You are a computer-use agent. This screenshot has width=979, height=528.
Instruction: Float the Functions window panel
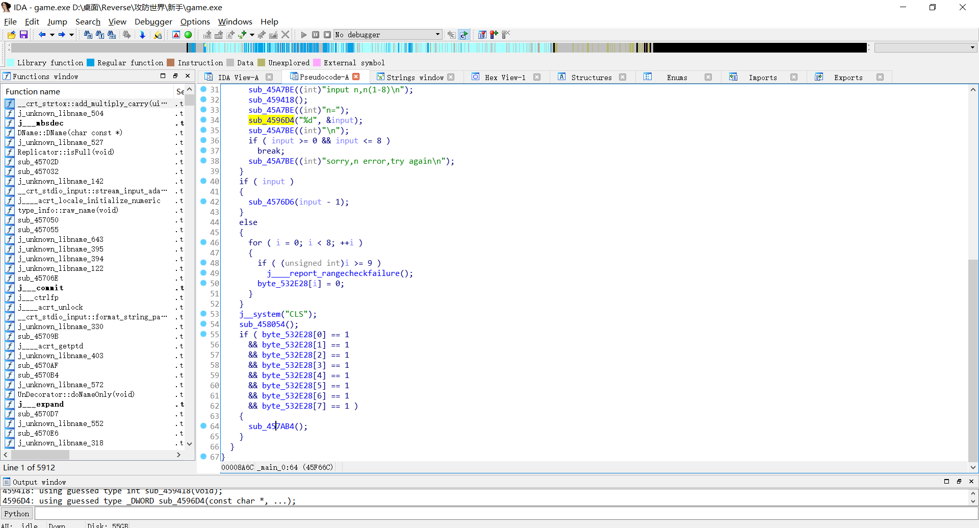[175, 76]
